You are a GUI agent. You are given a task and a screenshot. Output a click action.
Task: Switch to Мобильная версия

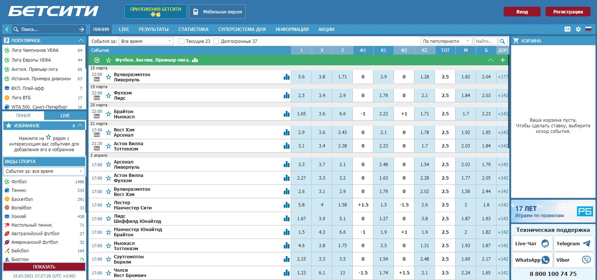[217, 12]
